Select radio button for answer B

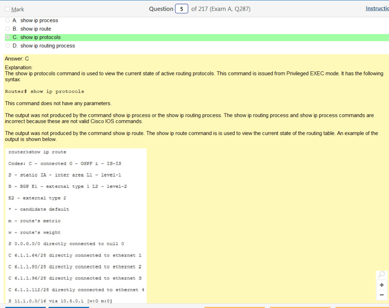click(x=8, y=29)
